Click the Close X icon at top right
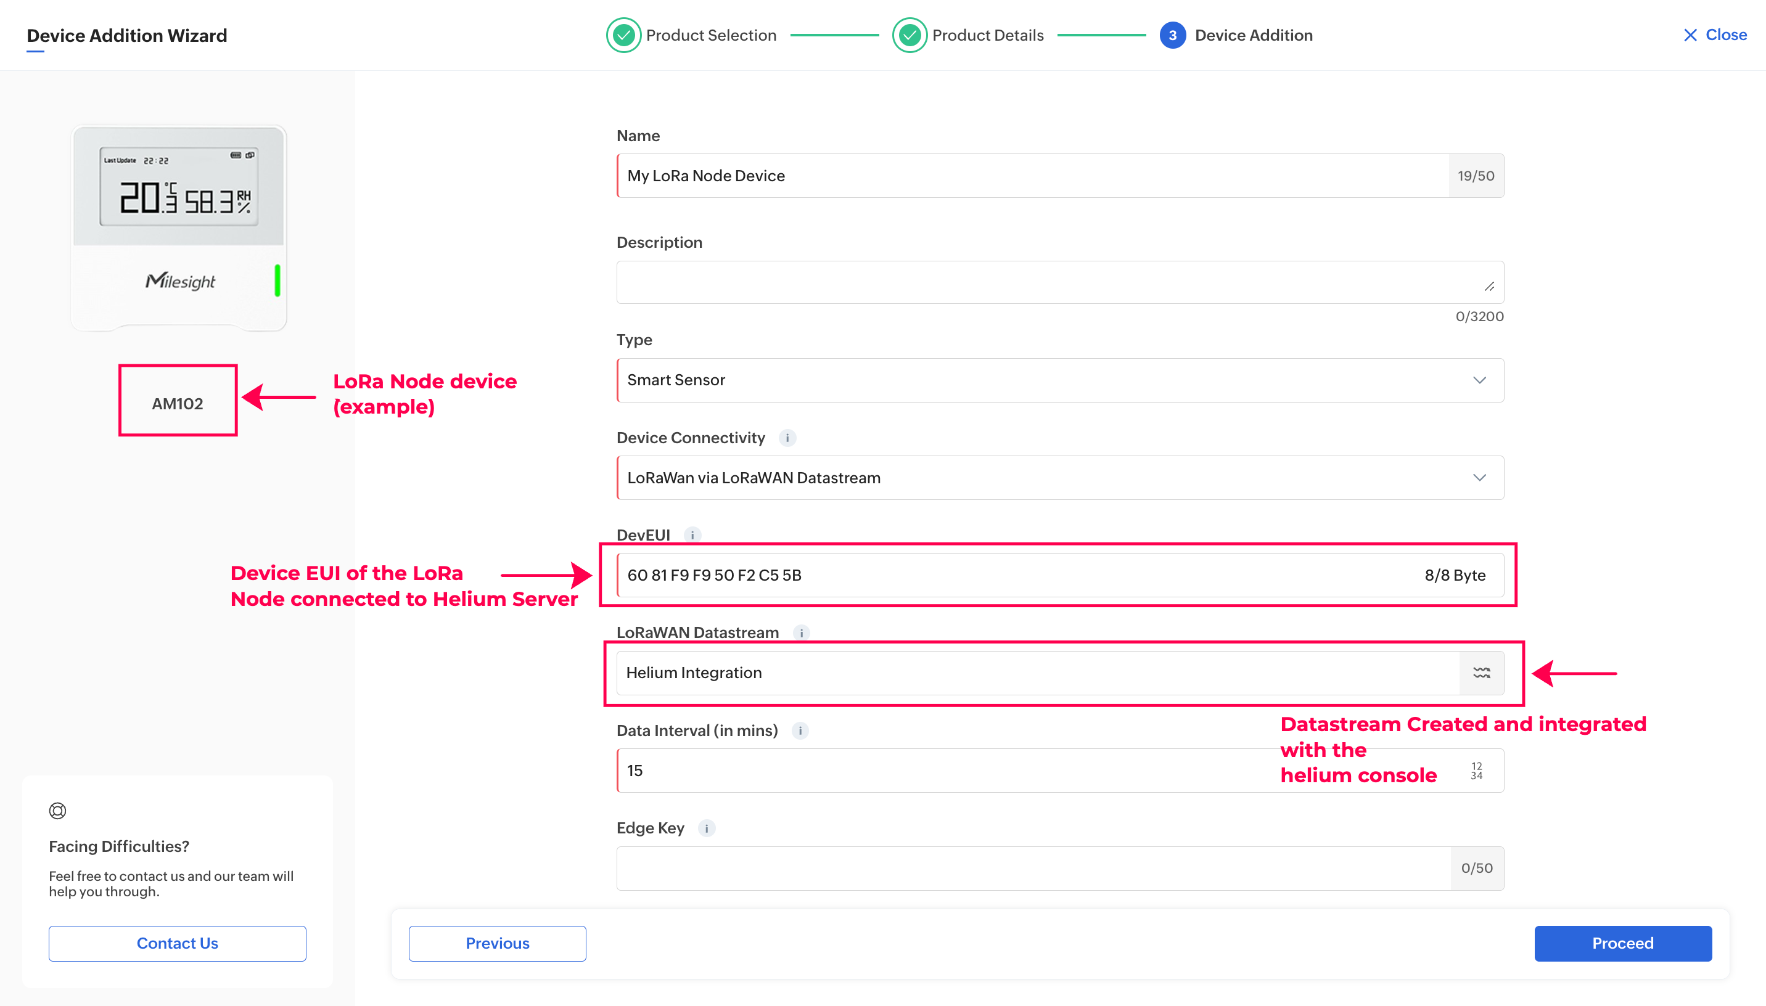This screenshot has height=1006, width=1766. [x=1690, y=35]
